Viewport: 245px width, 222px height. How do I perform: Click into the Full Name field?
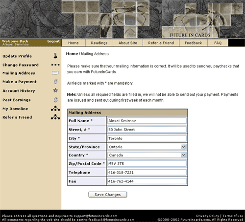147,121
